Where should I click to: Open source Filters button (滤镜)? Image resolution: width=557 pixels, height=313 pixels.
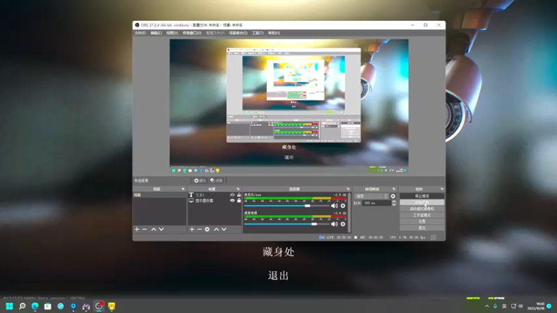[217, 181]
